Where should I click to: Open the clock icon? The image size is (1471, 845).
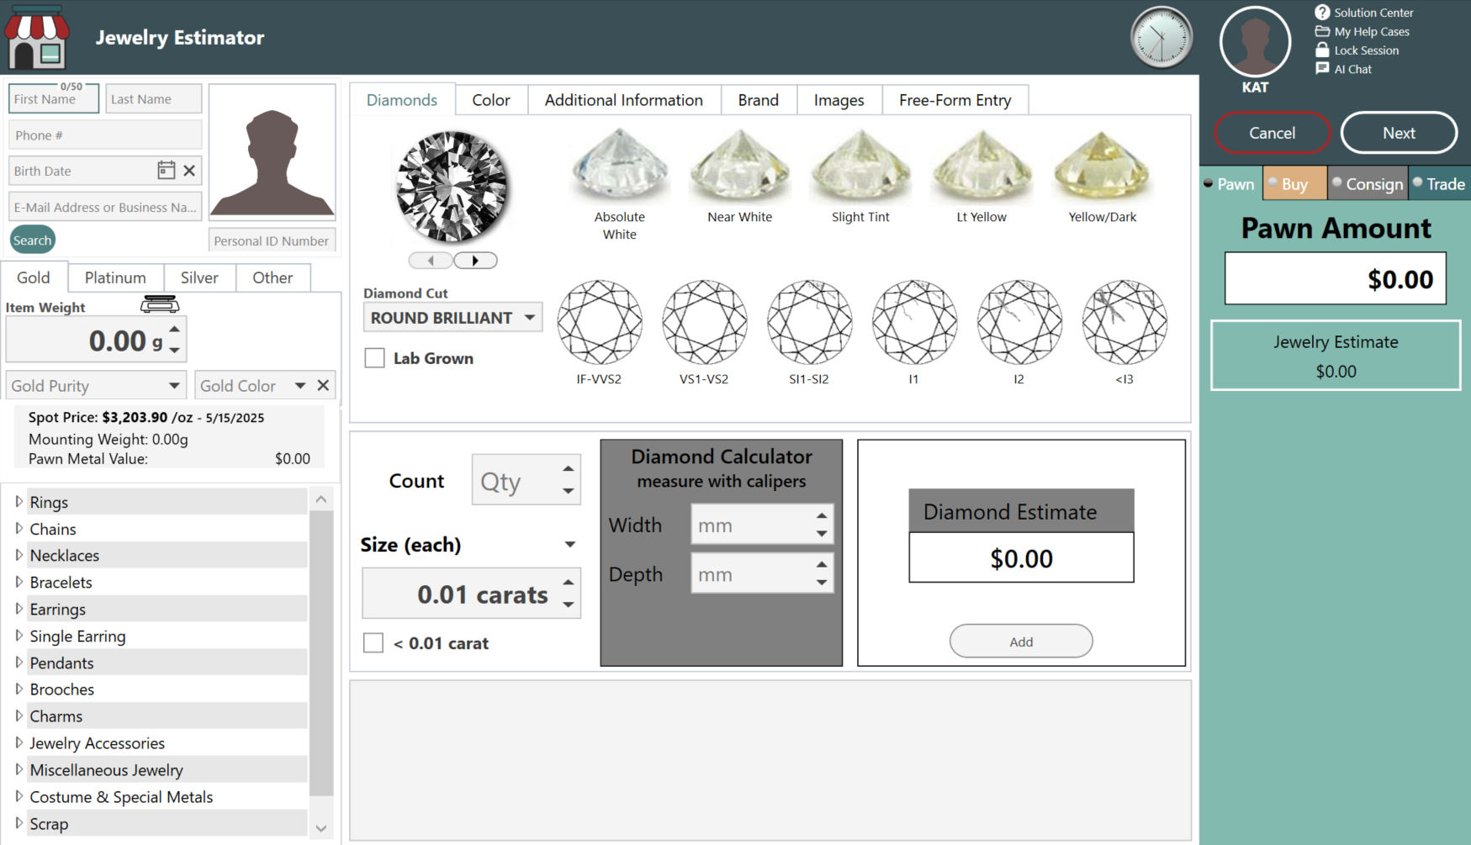[1161, 38]
